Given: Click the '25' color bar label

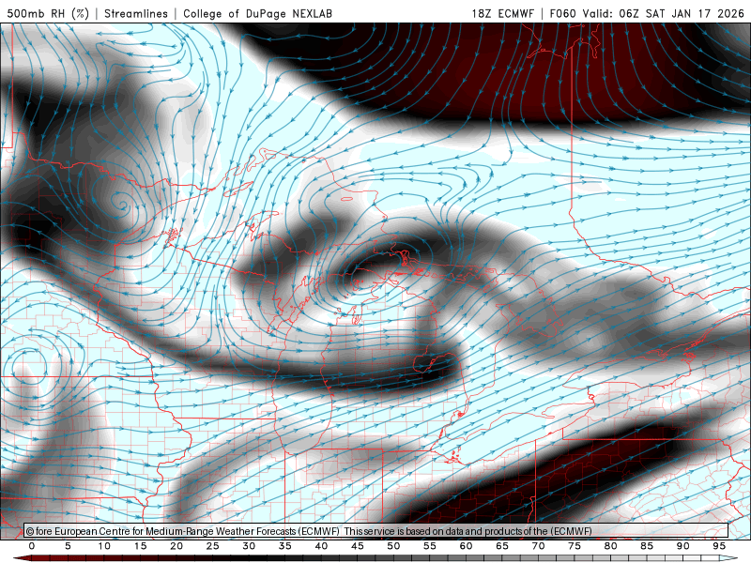Looking at the screenshot, I should (x=213, y=546).
